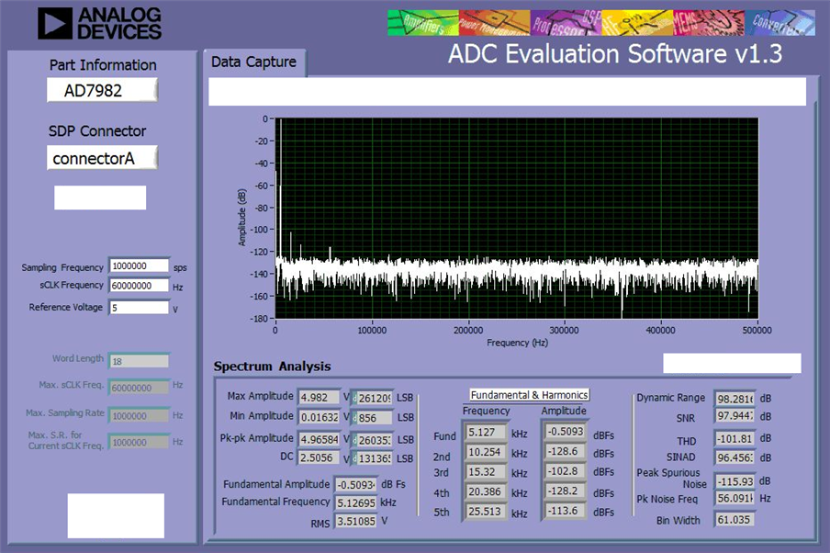Click the Power Management banner image
This screenshot has height=553, width=830.
tap(494, 23)
